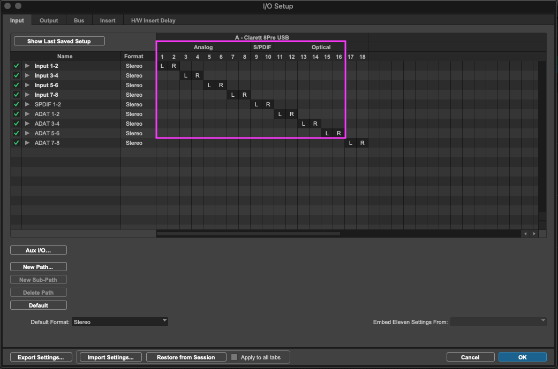The width and height of the screenshot is (558, 369).
Task: Confirm I/O Setup with OK
Action: [523, 357]
